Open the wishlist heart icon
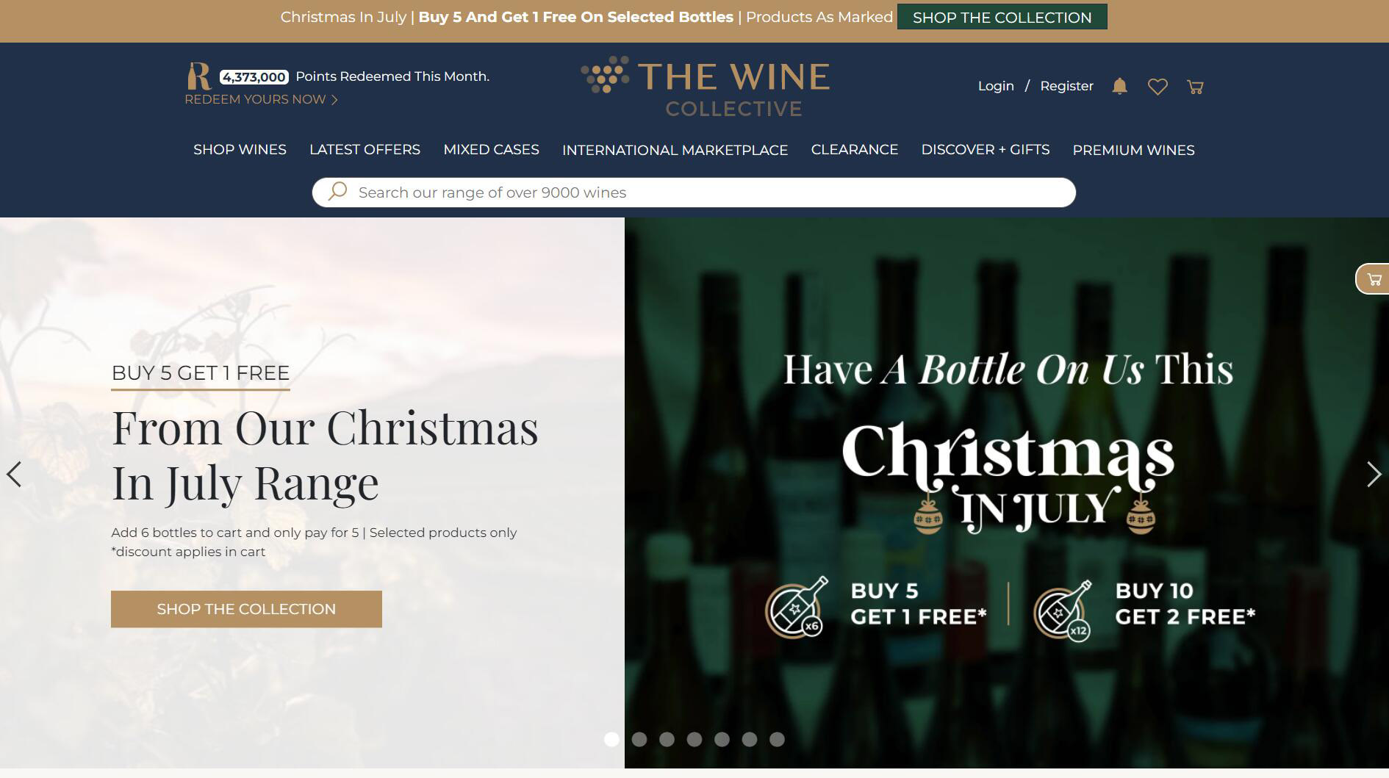Image resolution: width=1389 pixels, height=778 pixels. [x=1157, y=87]
